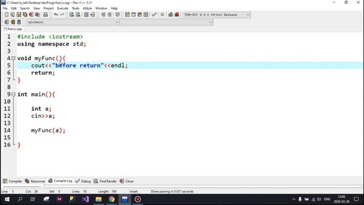Click the Compile toolbar icon
Image resolution: width=364 pixels, height=205 pixels.
click(x=127, y=15)
